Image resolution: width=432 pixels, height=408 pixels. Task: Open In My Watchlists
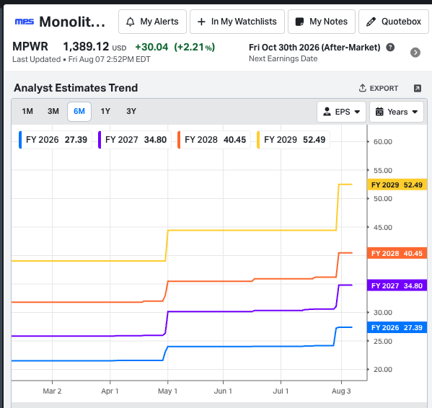(x=237, y=22)
